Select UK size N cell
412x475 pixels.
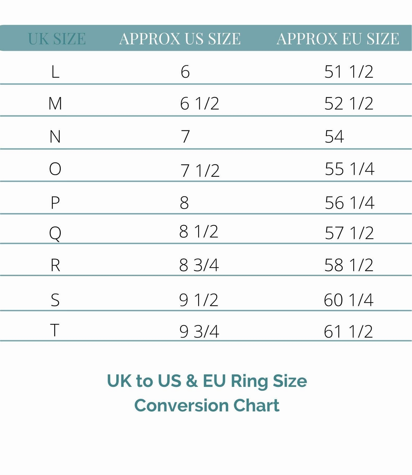[55, 137]
